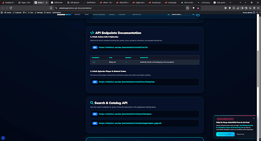Click the id parameter cell in table
The width and height of the screenshot is (261, 141).
click(x=94, y=62)
